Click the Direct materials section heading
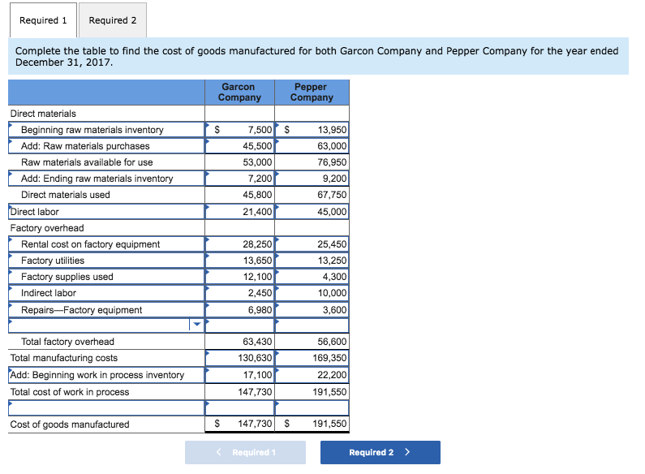This screenshot has width=645, height=474. point(43,114)
